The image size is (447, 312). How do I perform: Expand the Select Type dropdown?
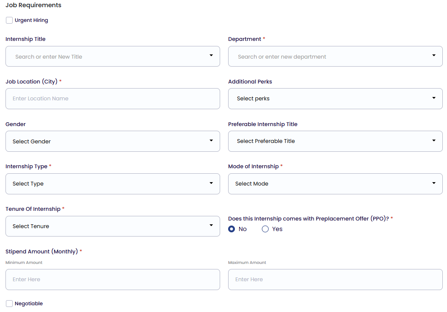pos(105,184)
